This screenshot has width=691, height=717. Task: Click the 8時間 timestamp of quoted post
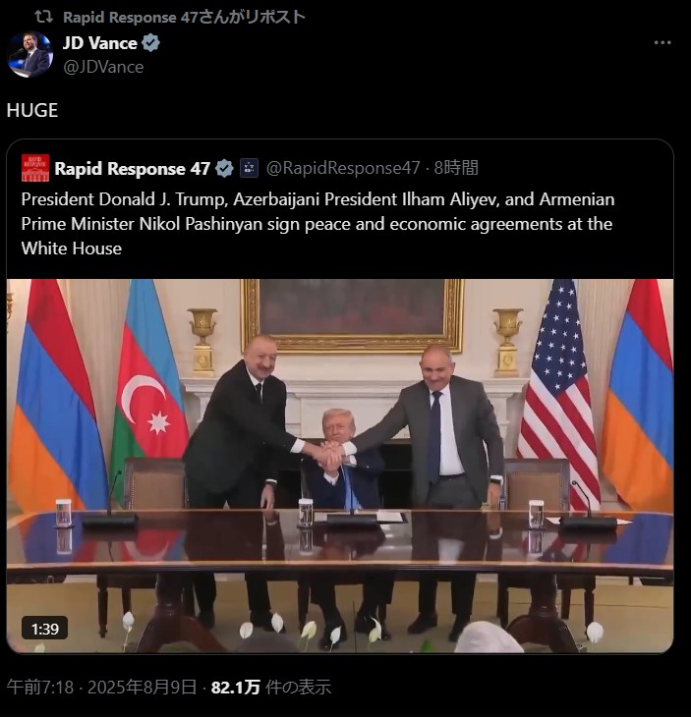(456, 168)
